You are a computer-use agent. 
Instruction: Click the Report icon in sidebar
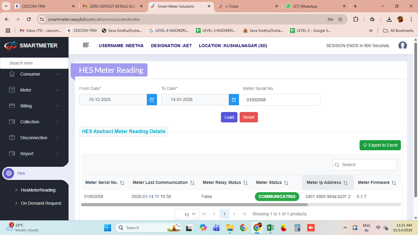click(12, 154)
